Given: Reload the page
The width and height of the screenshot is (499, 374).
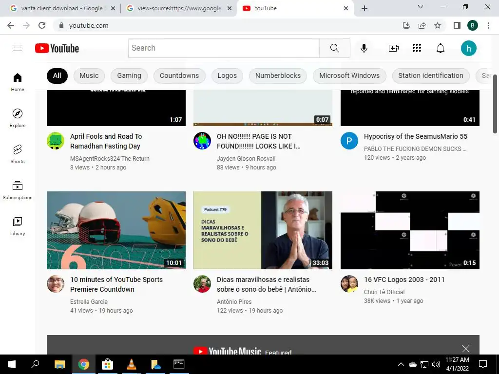Looking at the screenshot, I should pyautogui.click(x=42, y=25).
